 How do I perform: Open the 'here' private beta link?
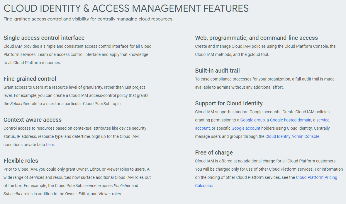point(50,145)
